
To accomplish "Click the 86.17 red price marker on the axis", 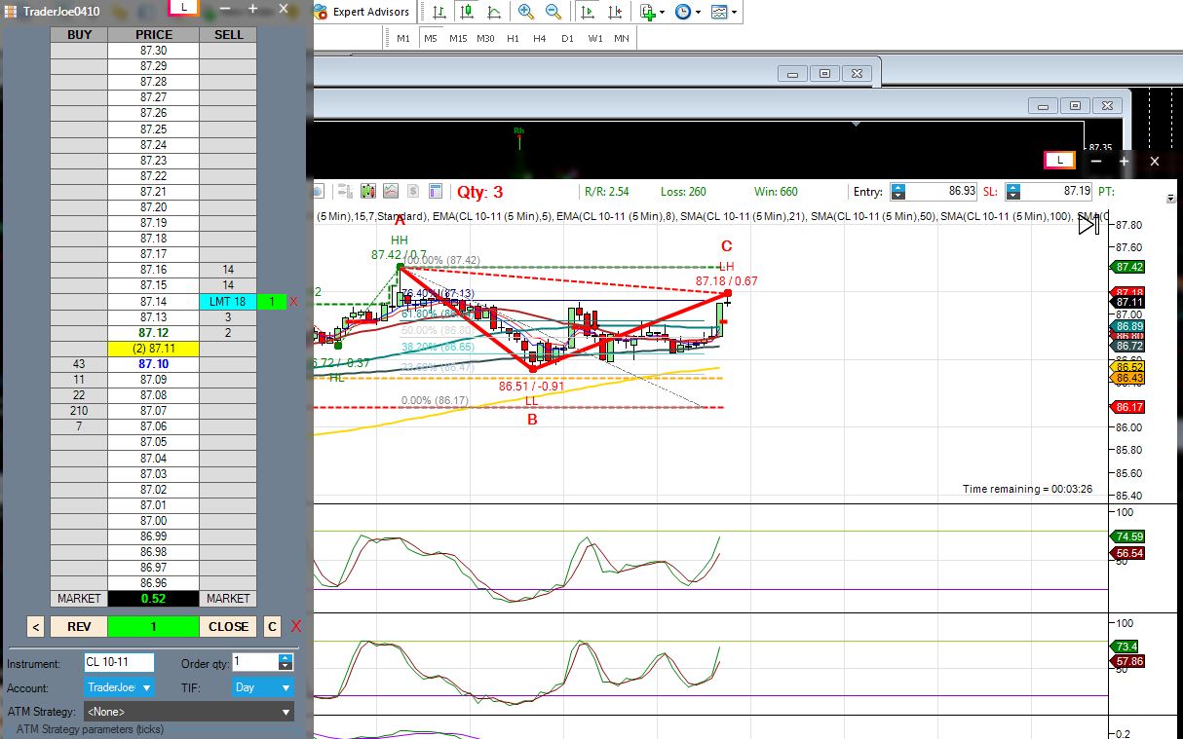I will pyautogui.click(x=1128, y=407).
